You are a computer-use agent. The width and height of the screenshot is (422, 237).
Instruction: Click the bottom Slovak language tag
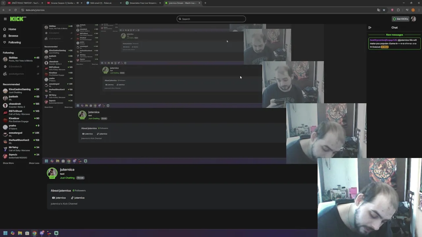click(80, 178)
